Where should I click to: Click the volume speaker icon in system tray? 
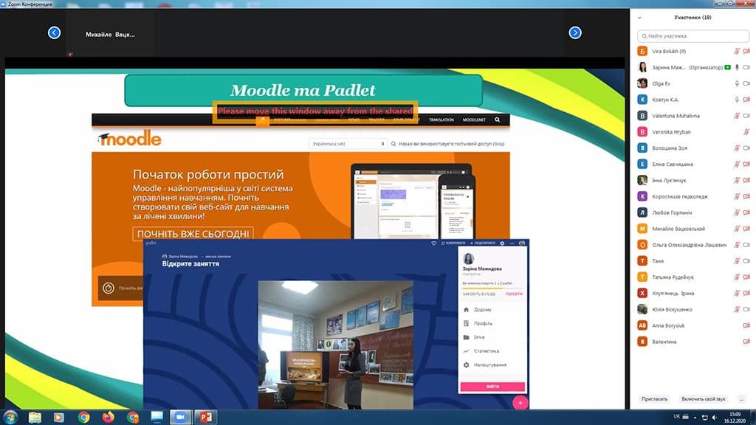point(714,418)
